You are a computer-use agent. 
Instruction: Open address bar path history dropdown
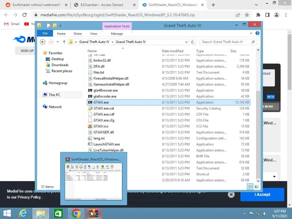(x=186, y=42)
